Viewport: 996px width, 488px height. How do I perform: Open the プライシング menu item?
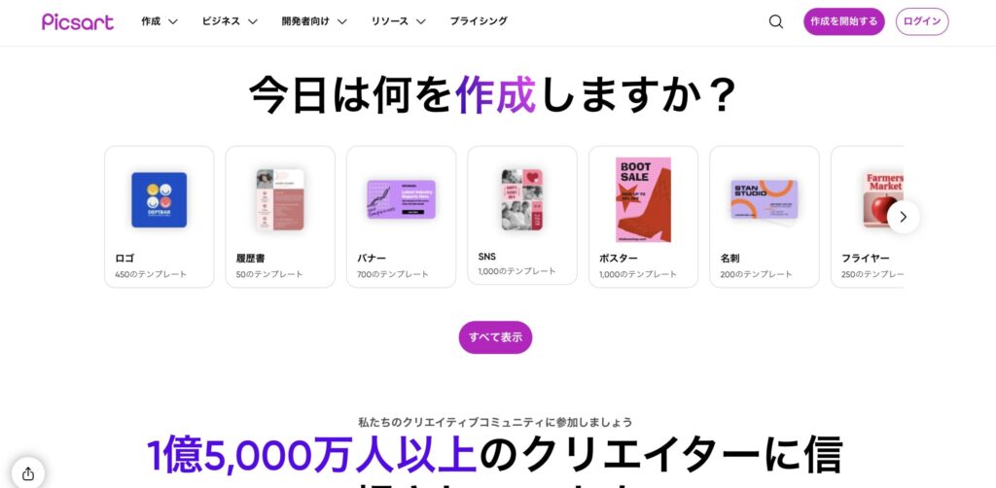click(479, 21)
